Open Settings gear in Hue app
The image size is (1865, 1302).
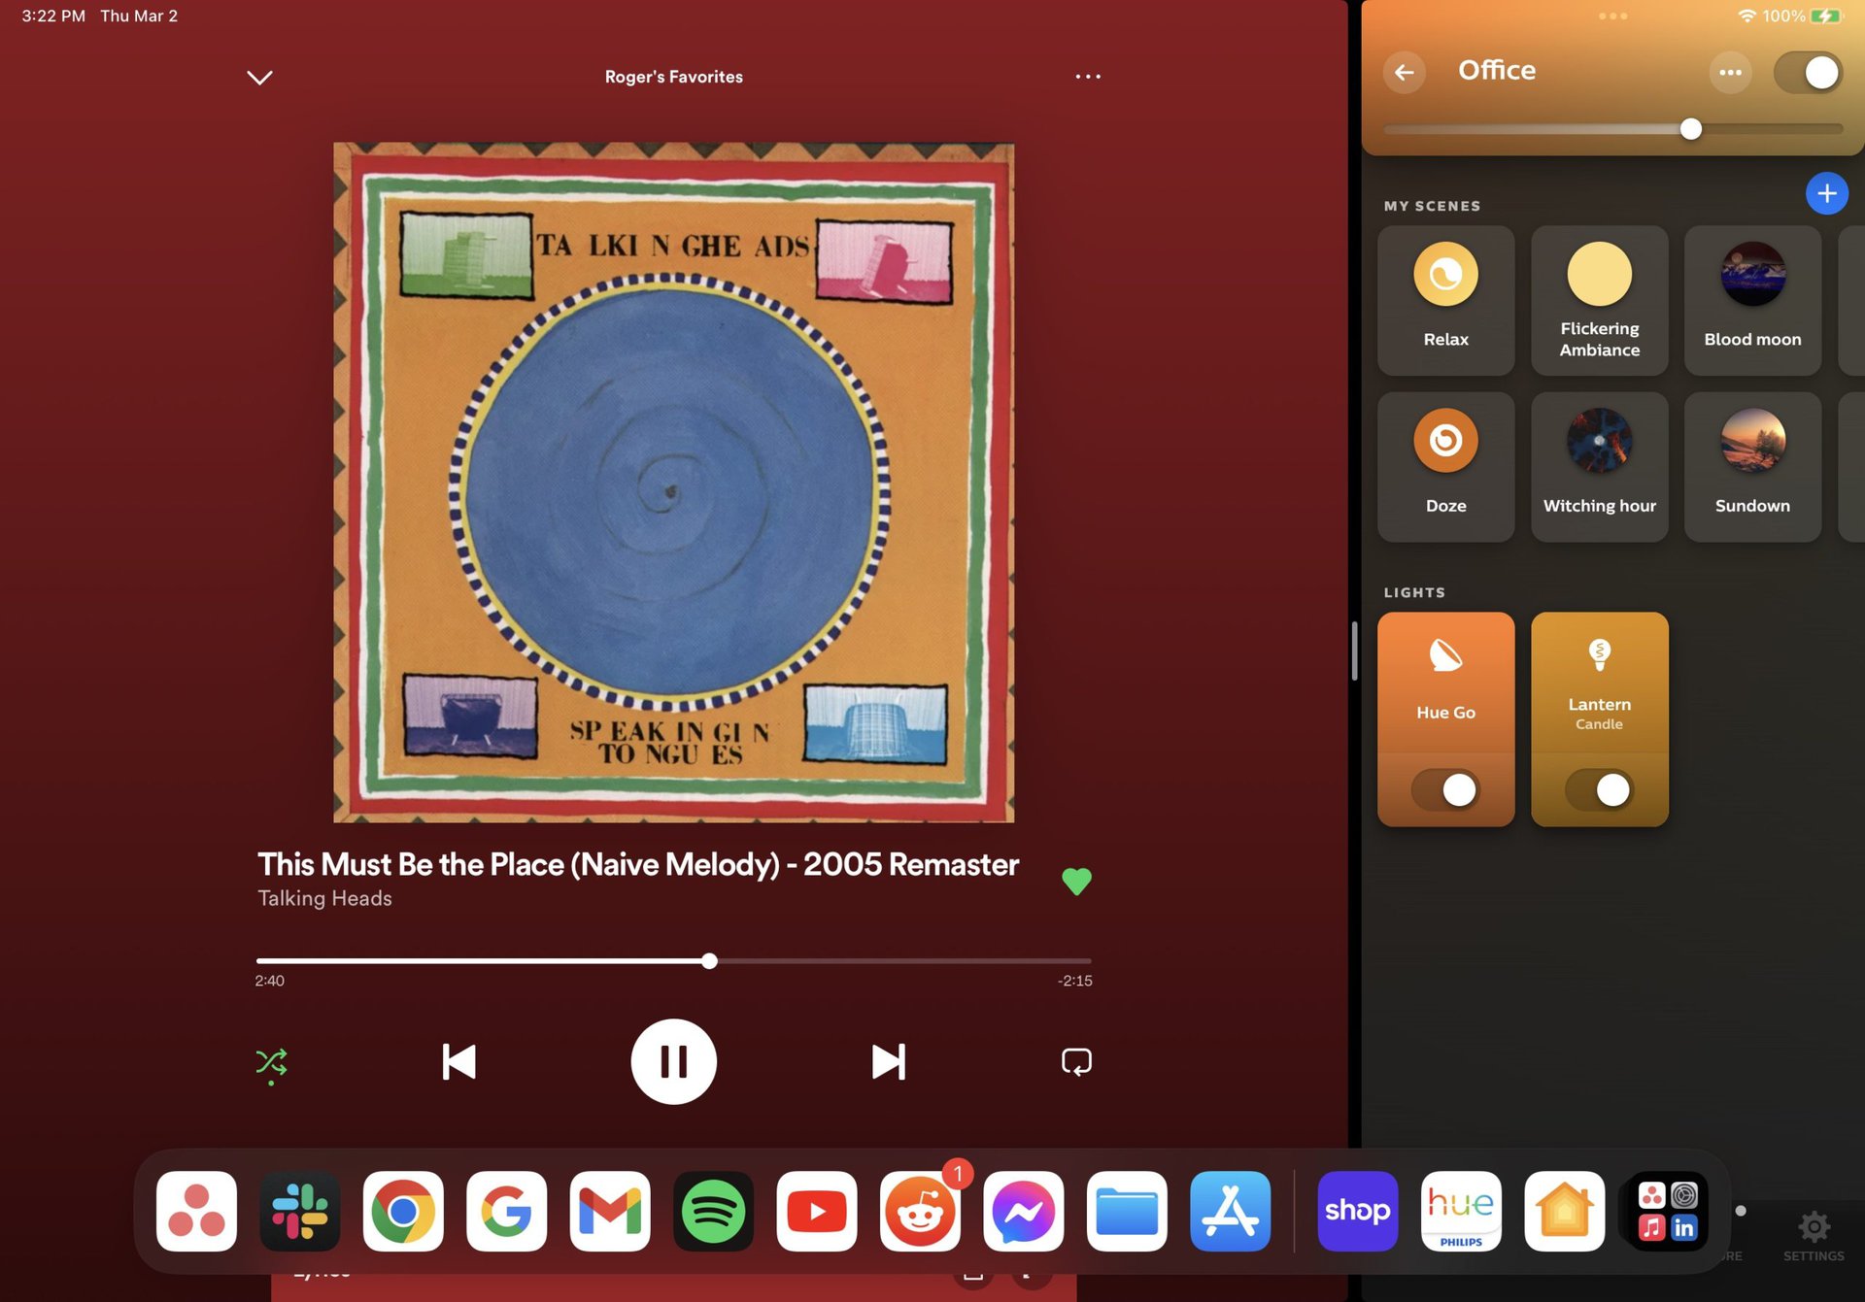click(1813, 1228)
